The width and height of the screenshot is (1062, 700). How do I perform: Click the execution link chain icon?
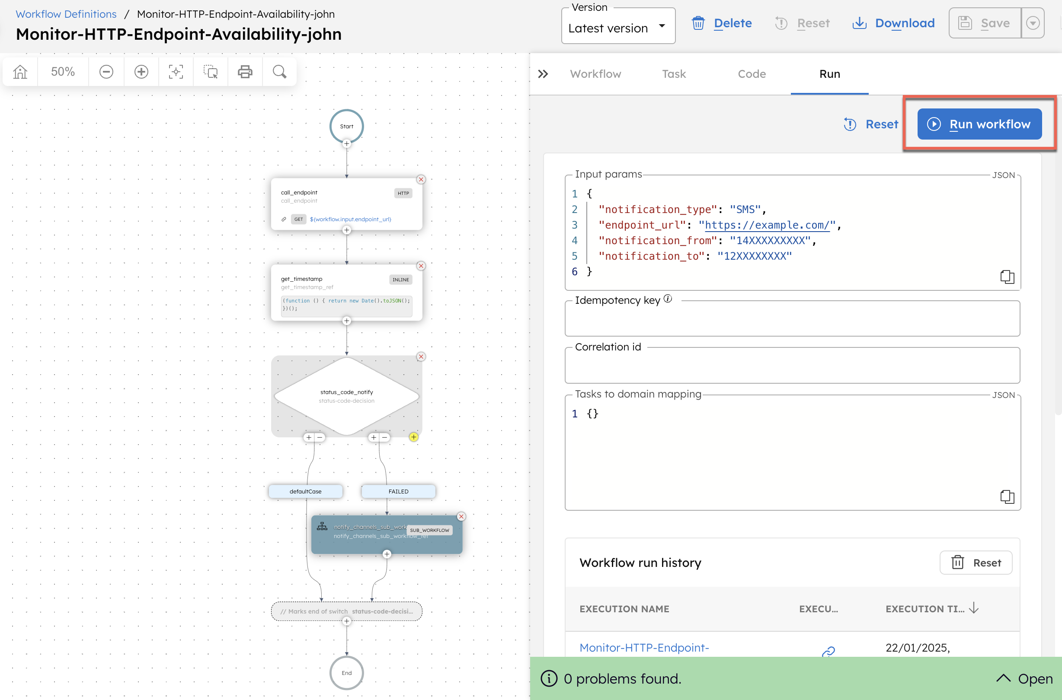pos(828,651)
